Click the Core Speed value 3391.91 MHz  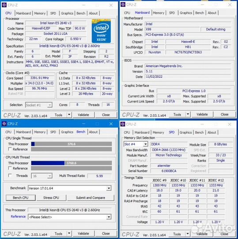coord(39,78)
